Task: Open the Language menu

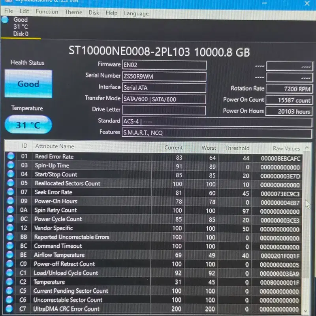Action: point(136,13)
